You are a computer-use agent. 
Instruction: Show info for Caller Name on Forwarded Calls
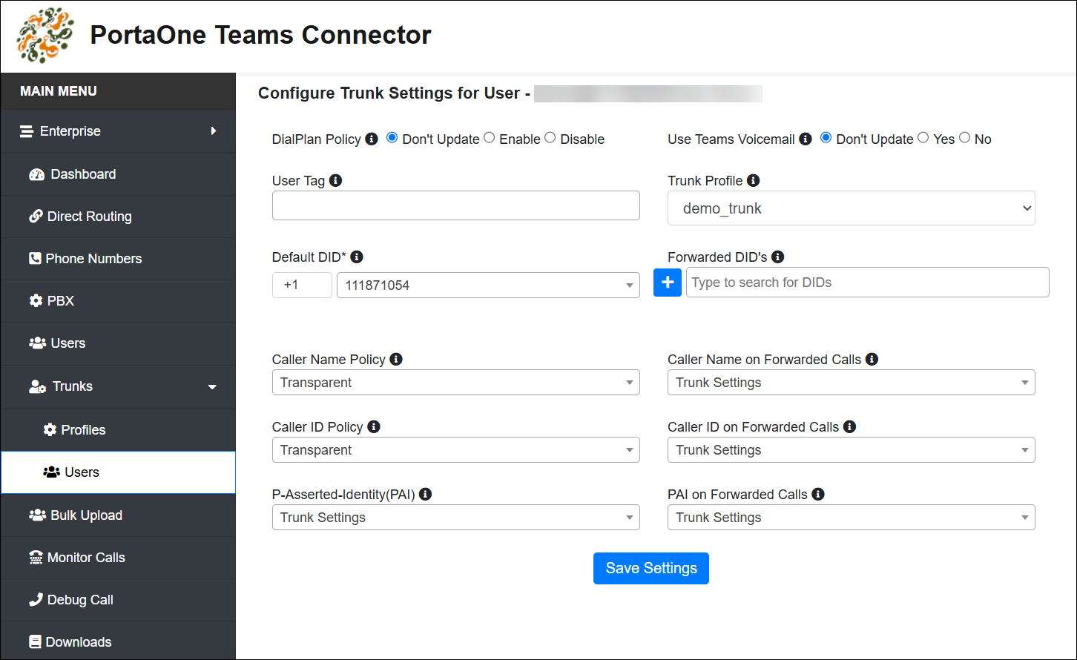click(x=872, y=359)
